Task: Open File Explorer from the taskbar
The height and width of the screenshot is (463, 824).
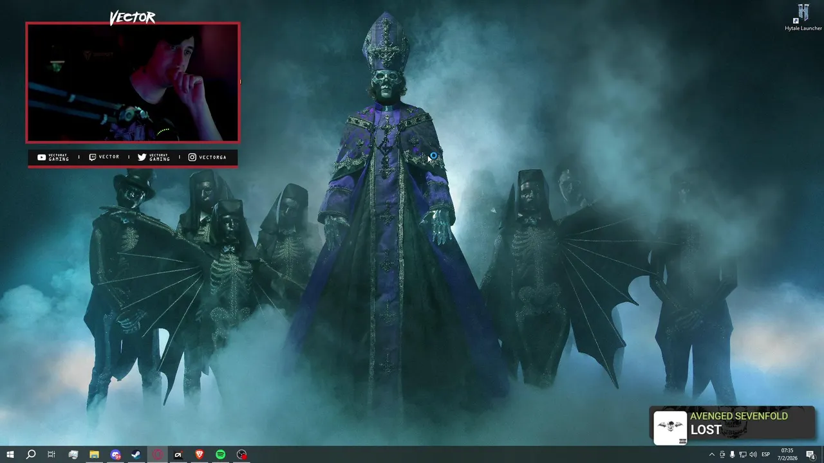Action: pyautogui.click(x=94, y=455)
